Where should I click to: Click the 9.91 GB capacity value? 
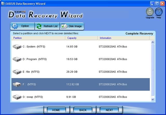tap(71, 97)
